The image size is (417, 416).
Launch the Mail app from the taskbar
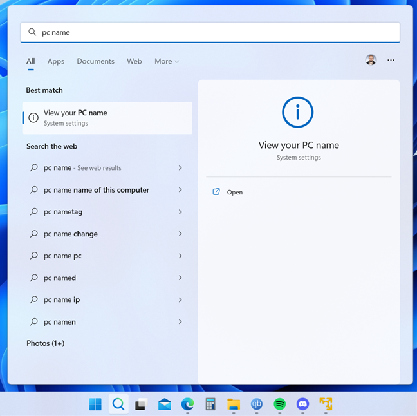point(164,404)
